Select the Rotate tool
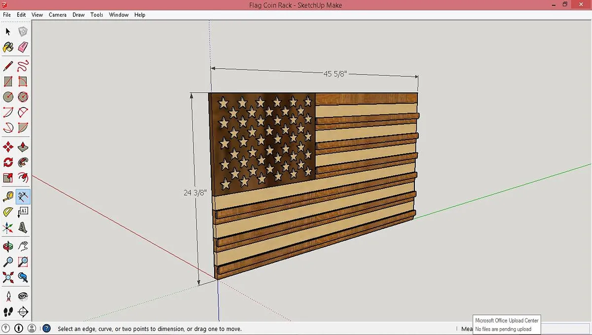Image resolution: width=592 pixels, height=335 pixels. [8, 162]
